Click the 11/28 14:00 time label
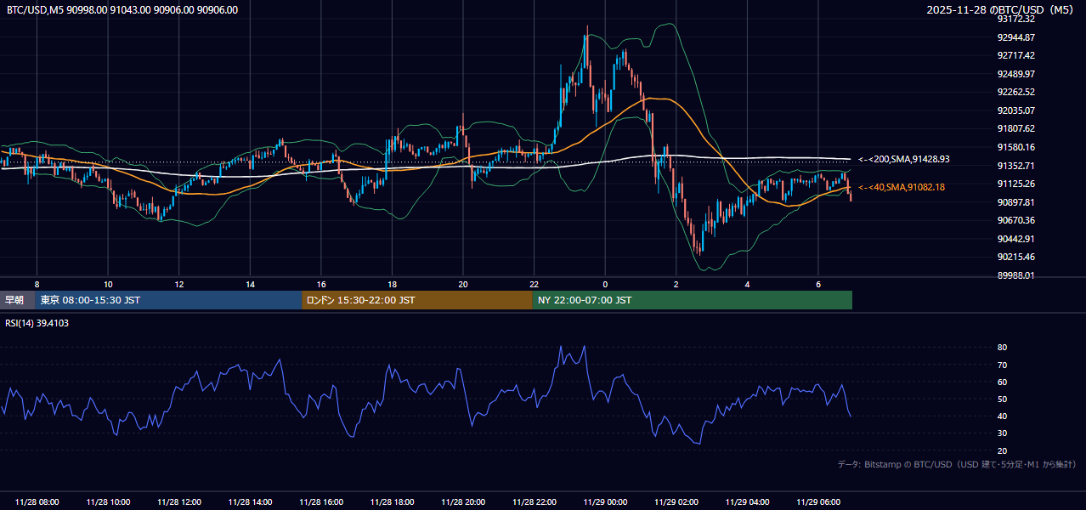 [x=250, y=502]
